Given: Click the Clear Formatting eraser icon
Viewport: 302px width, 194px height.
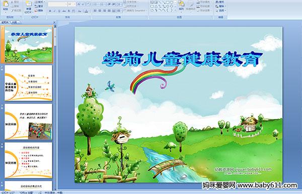Looking at the screenshot, I should (x=88, y=4).
